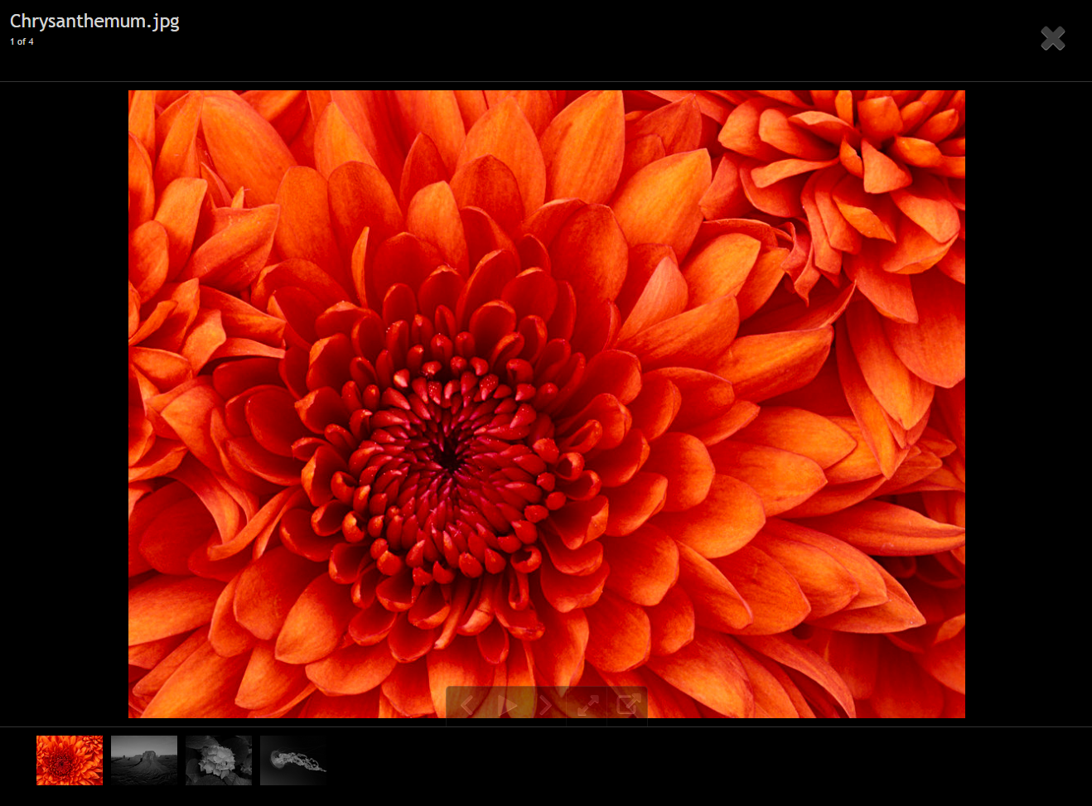This screenshot has height=806, width=1092.
Task: Jump to the last thumbnail in the strip
Action: 293,760
